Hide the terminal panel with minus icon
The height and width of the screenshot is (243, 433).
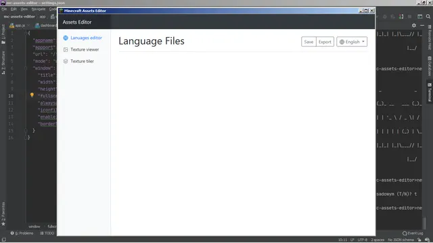[422, 26]
